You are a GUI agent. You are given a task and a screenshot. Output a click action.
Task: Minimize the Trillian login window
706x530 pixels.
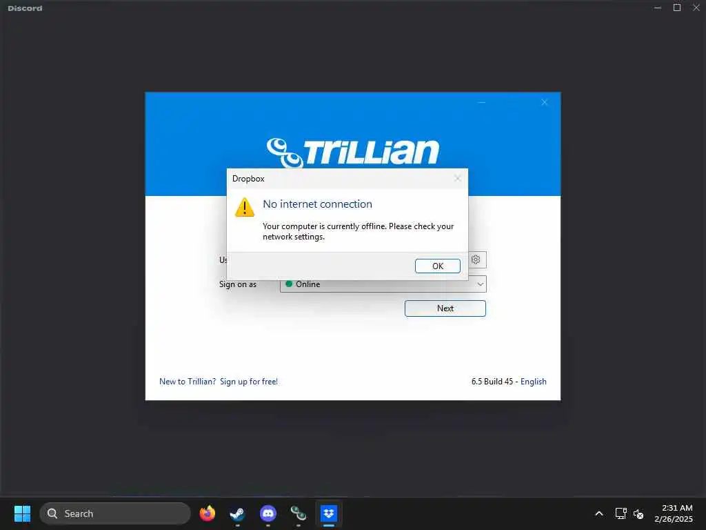coord(481,102)
